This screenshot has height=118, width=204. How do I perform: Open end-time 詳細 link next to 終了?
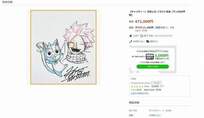(x=151, y=36)
